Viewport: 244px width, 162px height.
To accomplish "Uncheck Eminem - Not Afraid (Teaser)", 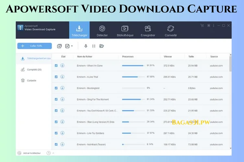I will click(x=56, y=144).
